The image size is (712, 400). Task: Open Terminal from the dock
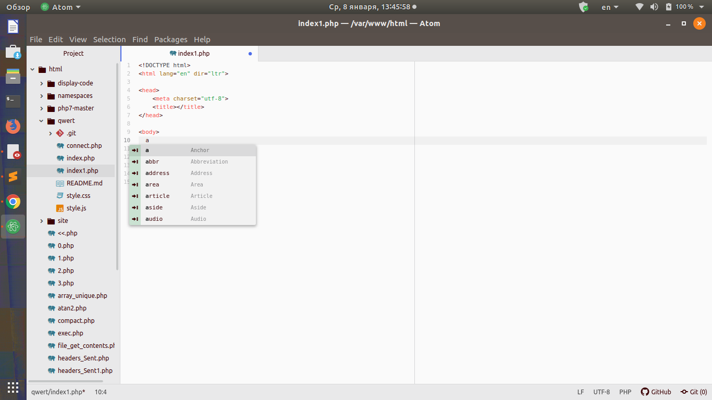pyautogui.click(x=13, y=101)
